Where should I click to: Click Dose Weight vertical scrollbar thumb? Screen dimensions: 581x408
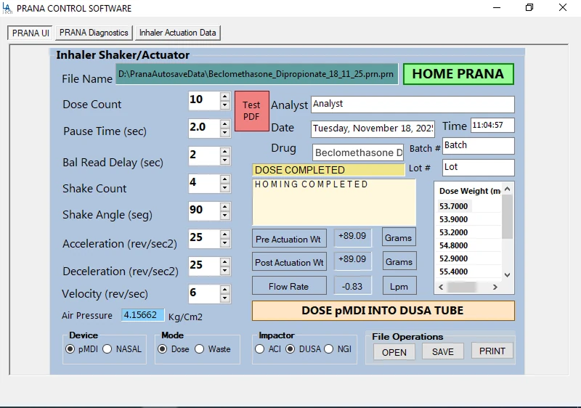(507, 216)
